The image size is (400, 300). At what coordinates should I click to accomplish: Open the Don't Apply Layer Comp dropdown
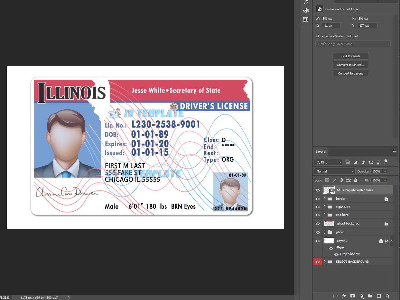tap(353, 44)
